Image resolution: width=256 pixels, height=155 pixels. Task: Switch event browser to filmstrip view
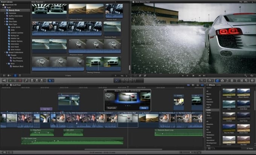(x=15, y=75)
